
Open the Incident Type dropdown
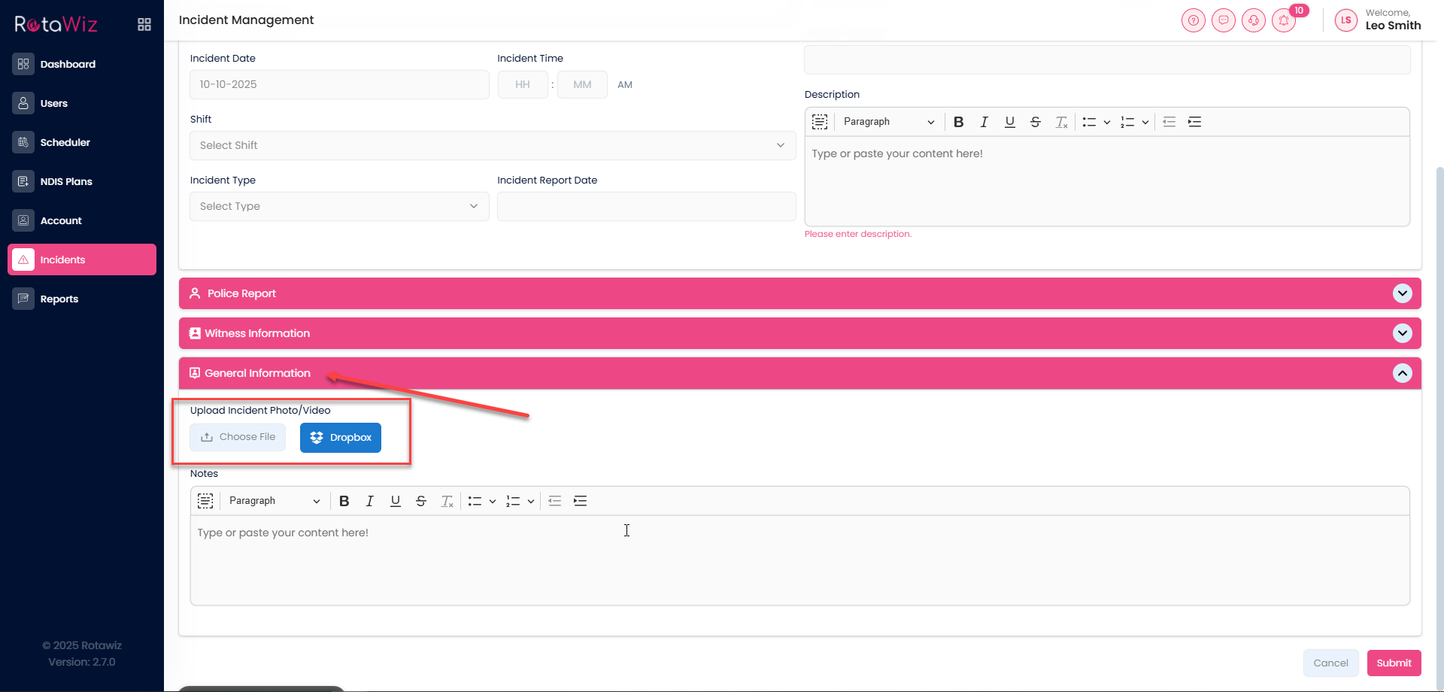(x=338, y=206)
